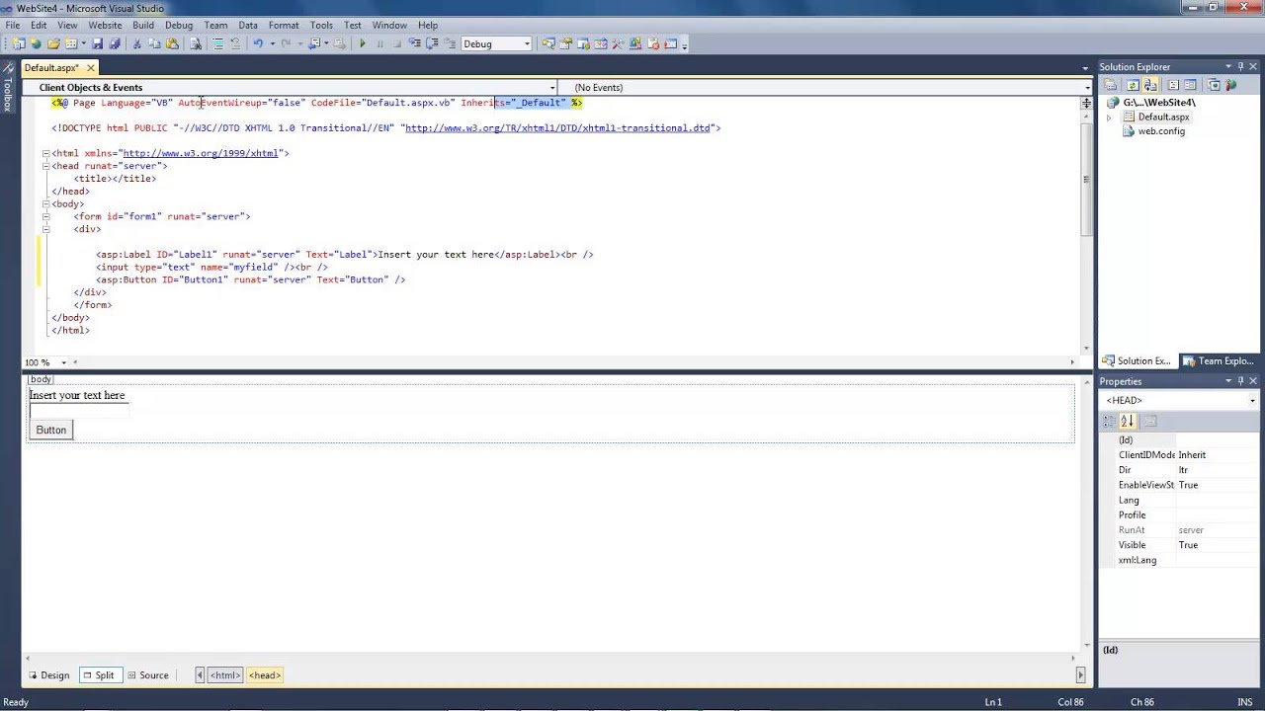
Task: Click the View Designer icon in Solution Explorer
Action: (x=1190, y=85)
